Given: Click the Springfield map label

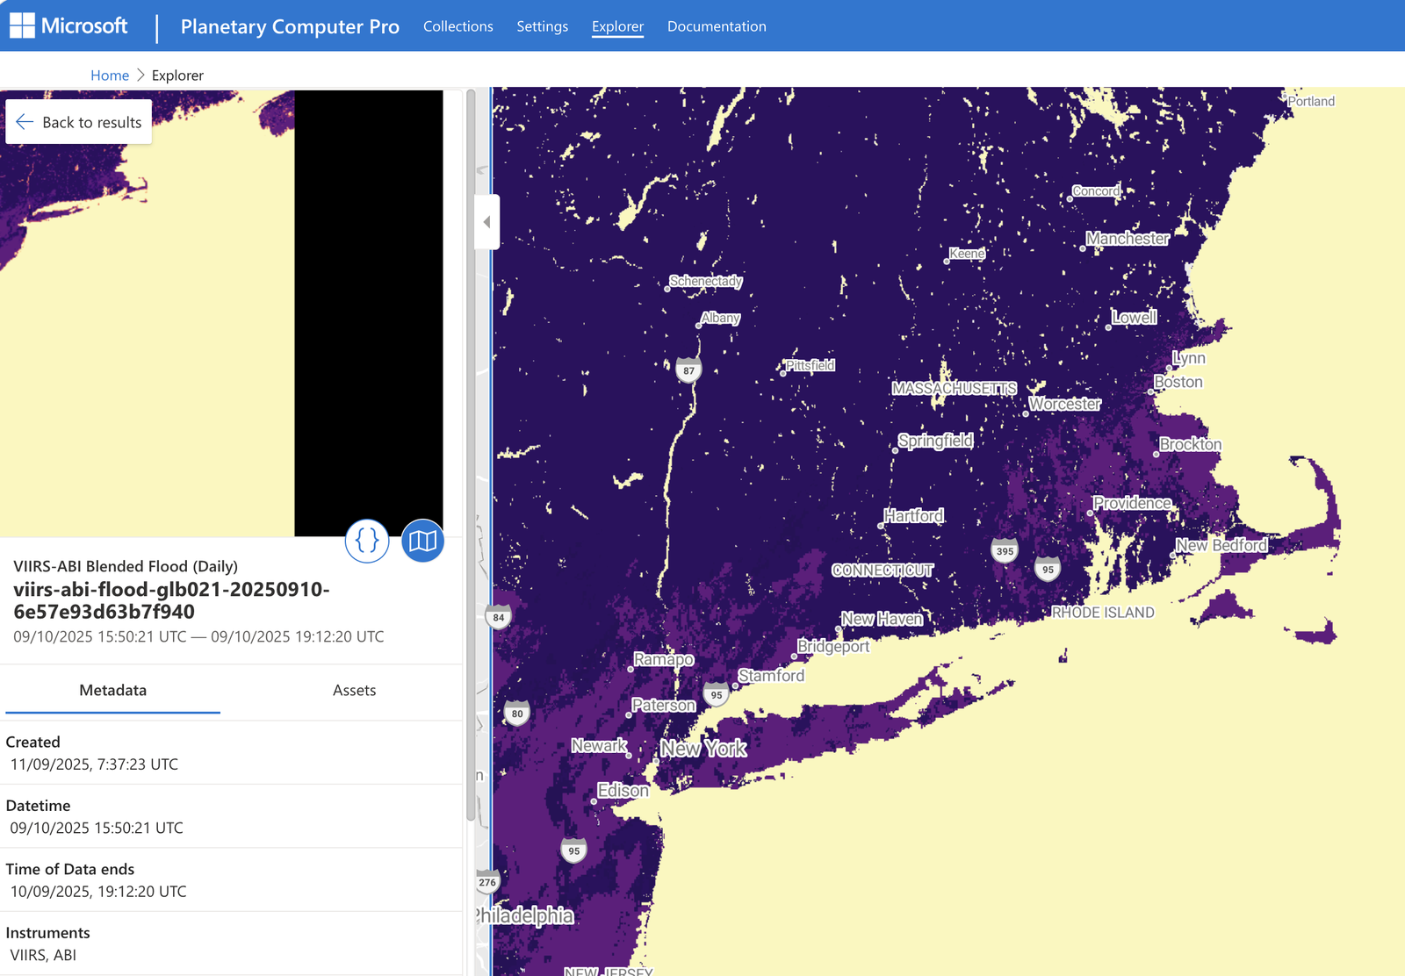Looking at the screenshot, I should click(935, 441).
